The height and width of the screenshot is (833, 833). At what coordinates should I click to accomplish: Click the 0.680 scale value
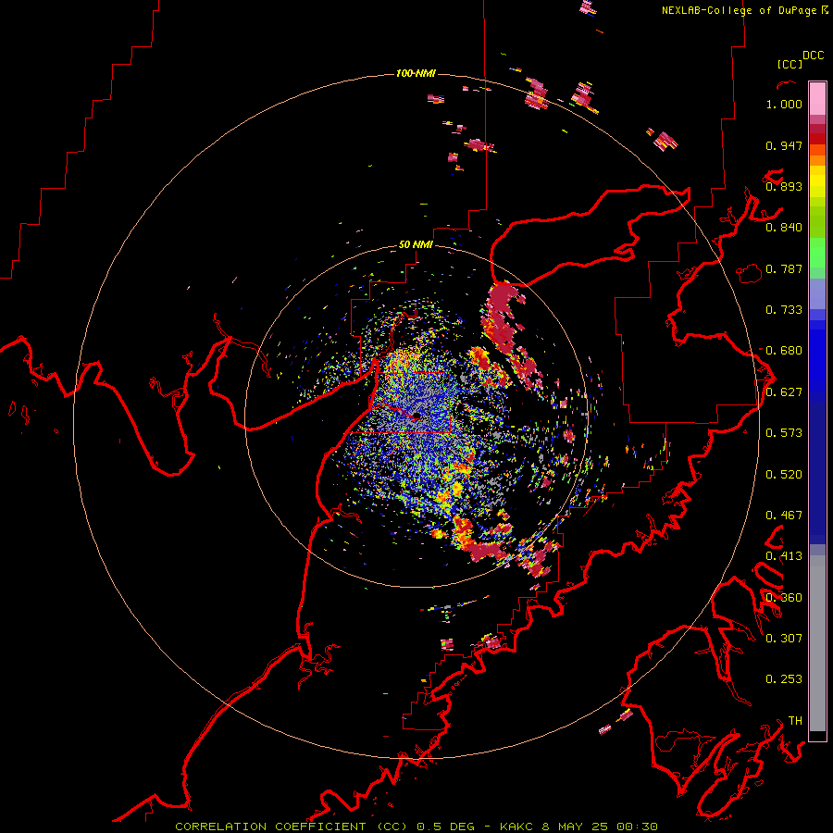tap(784, 351)
